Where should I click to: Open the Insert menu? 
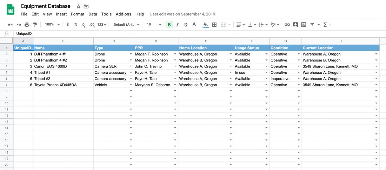point(61,14)
